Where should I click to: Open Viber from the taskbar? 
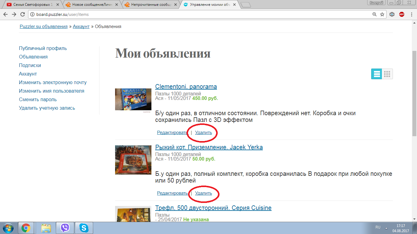pyautogui.click(x=65, y=228)
